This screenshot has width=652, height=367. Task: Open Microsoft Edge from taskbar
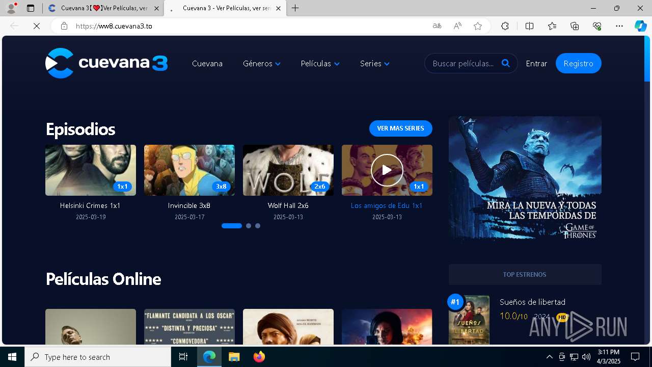[209, 357]
